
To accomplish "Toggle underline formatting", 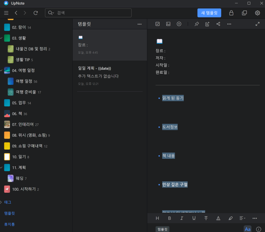I will point(194,218).
